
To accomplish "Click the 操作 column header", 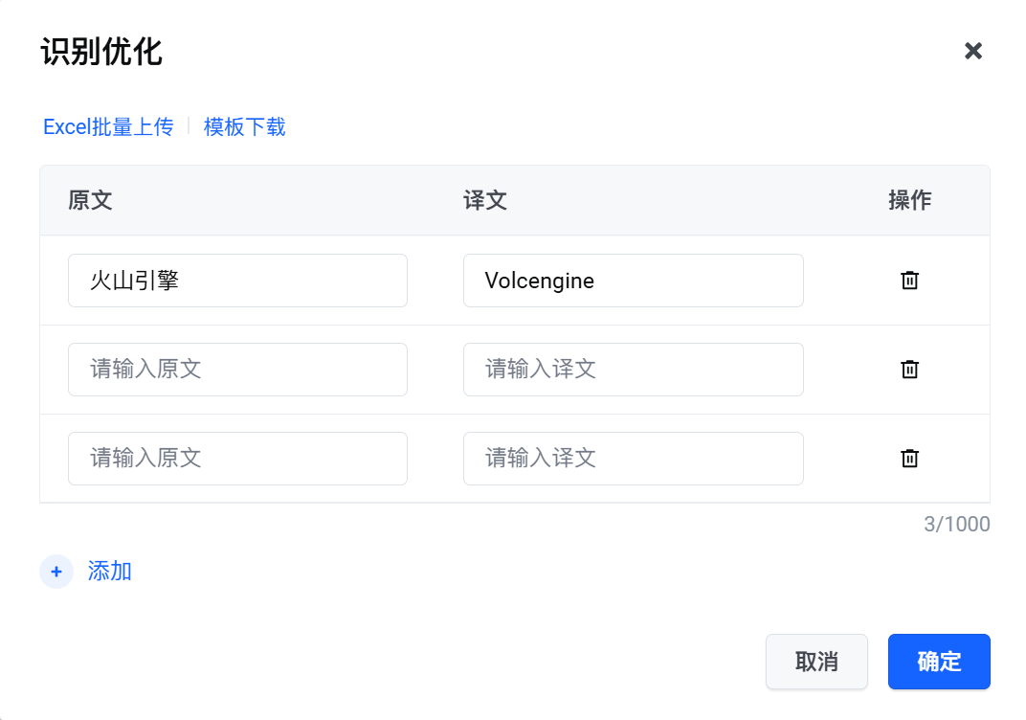I will (x=909, y=201).
